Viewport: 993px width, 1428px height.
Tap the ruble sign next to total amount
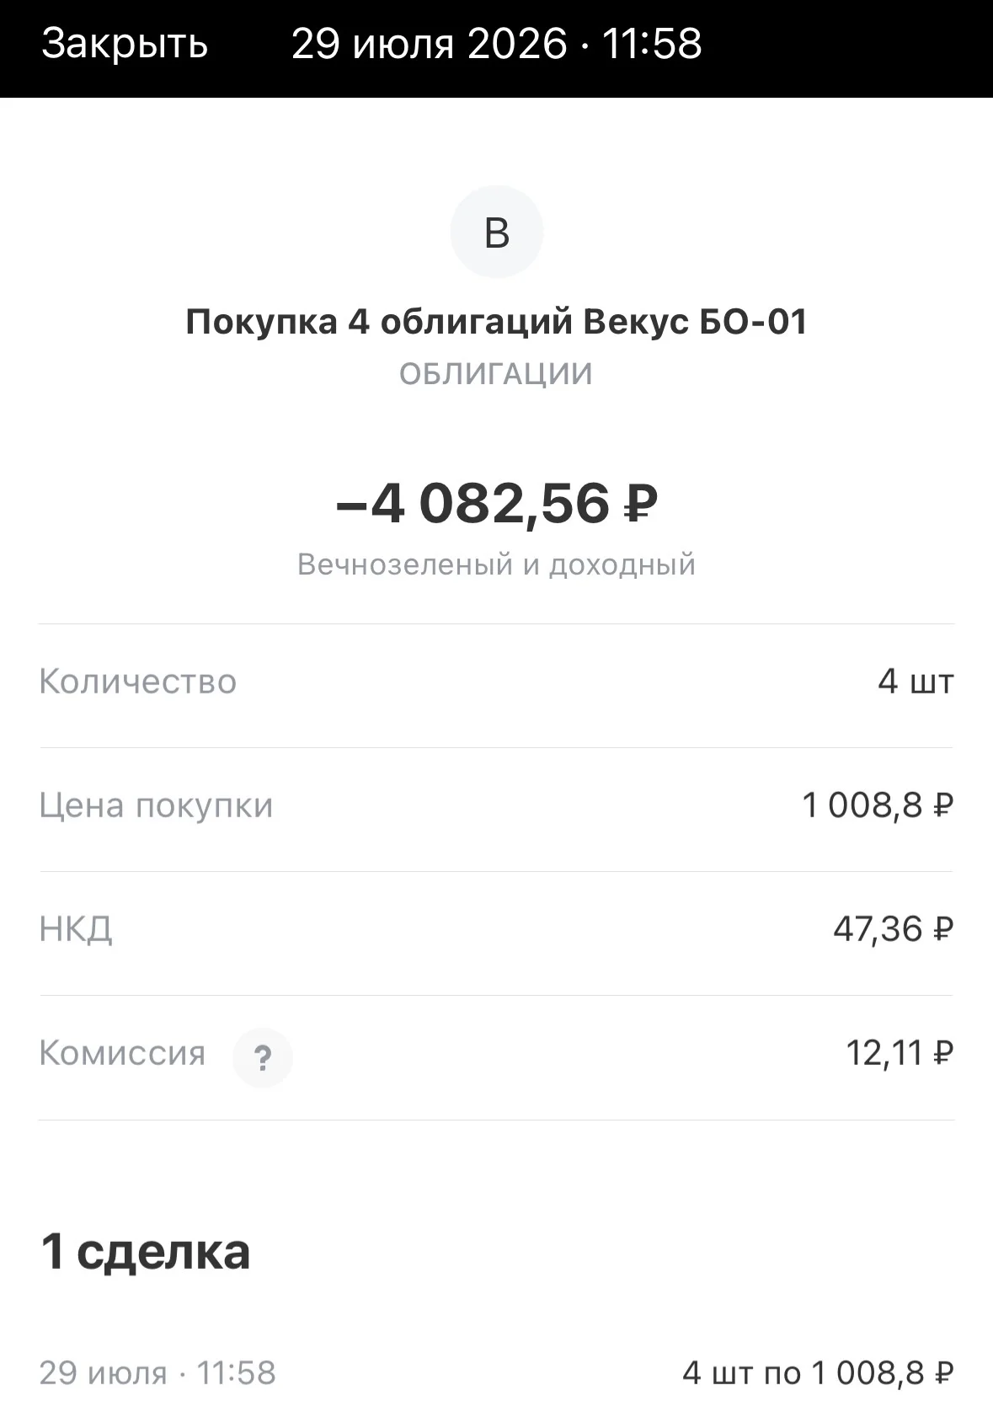tap(641, 505)
